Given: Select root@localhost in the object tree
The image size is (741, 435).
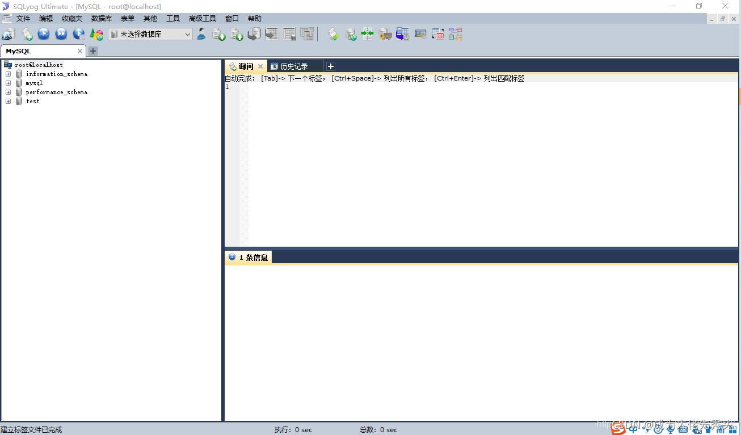Looking at the screenshot, I should click(x=39, y=65).
